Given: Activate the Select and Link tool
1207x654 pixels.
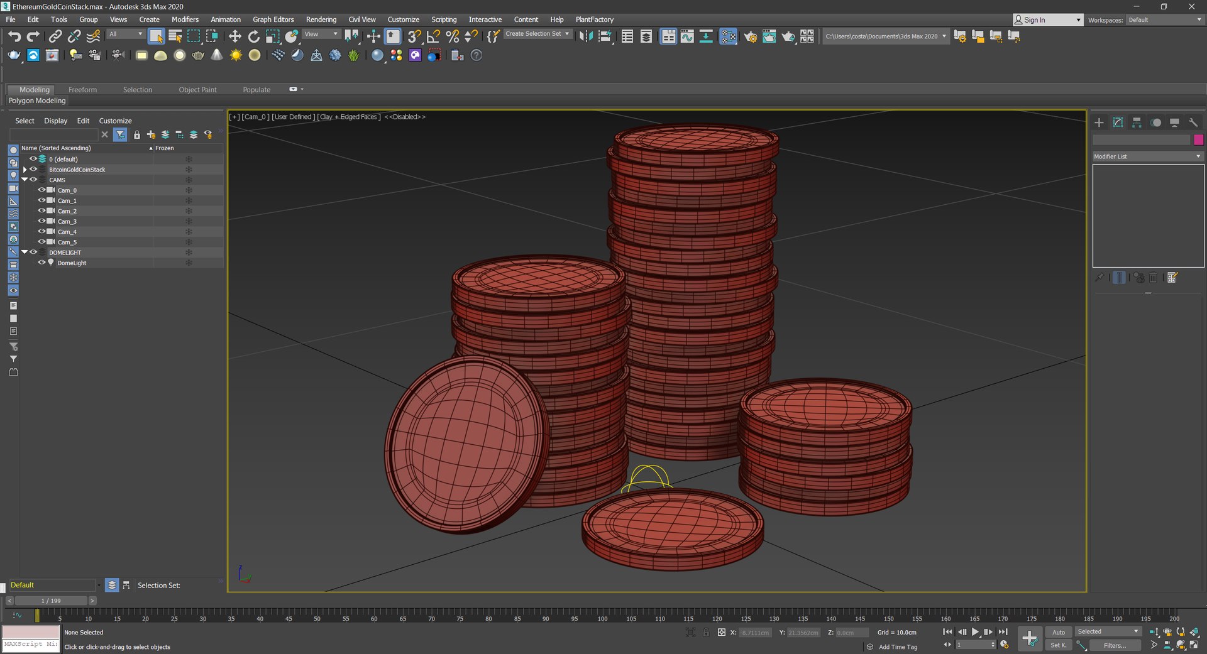Looking at the screenshot, I should point(55,36).
